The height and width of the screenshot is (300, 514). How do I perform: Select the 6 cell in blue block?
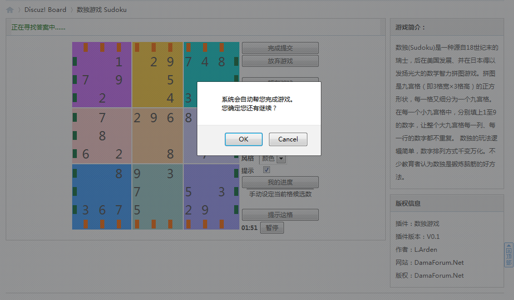[102, 210]
